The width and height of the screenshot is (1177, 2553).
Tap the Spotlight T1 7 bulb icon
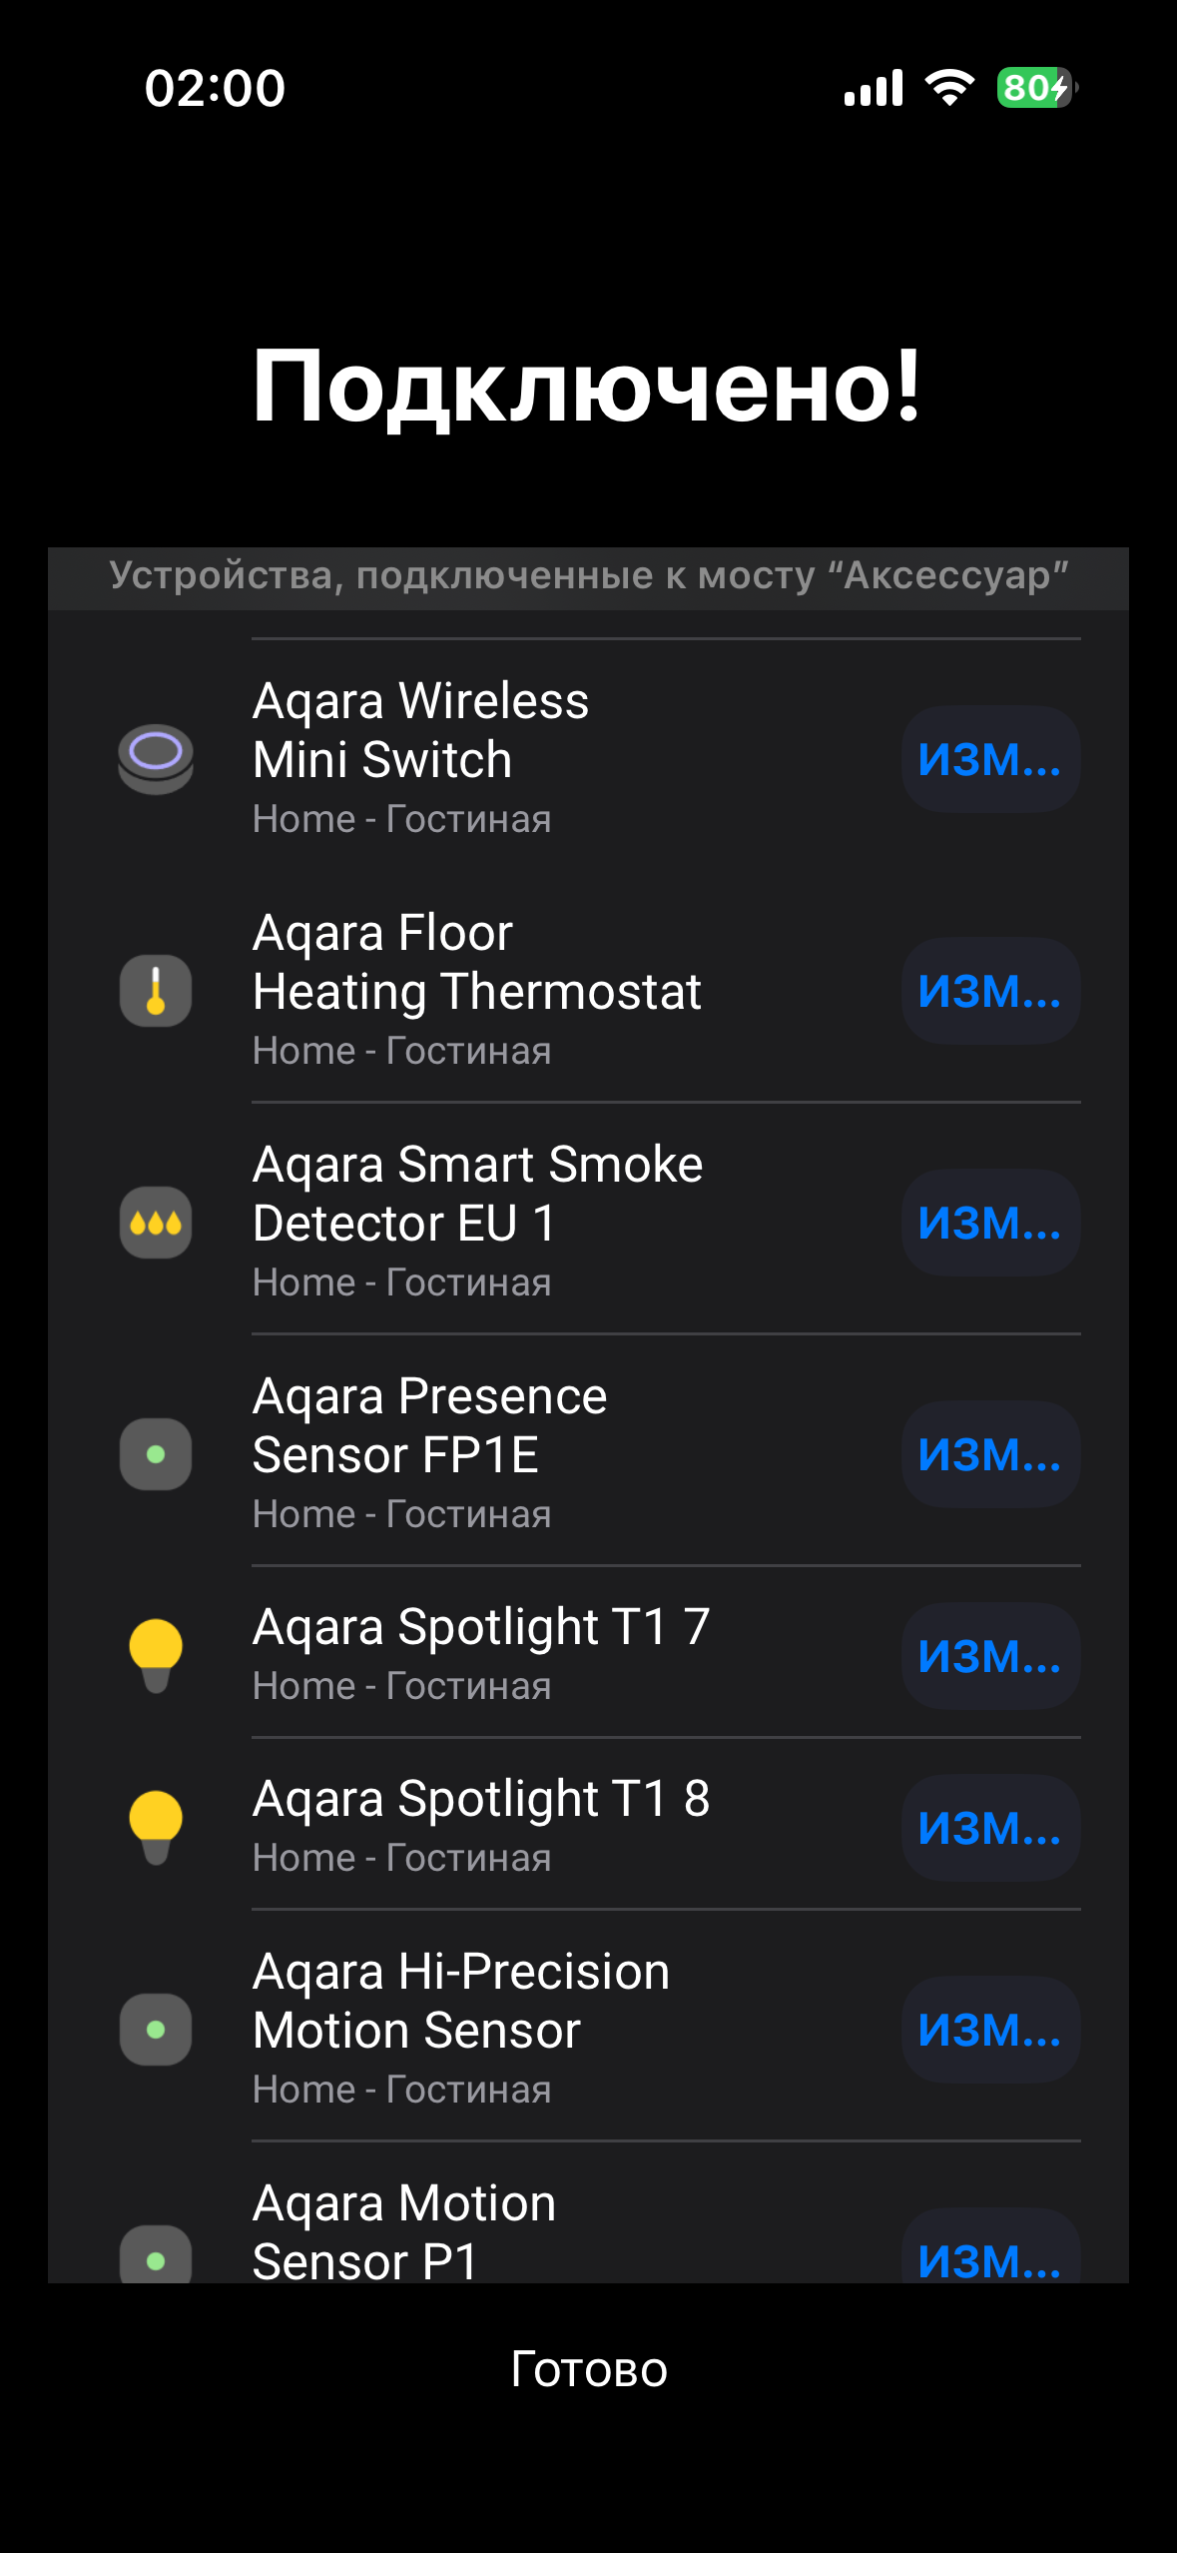(x=156, y=1655)
